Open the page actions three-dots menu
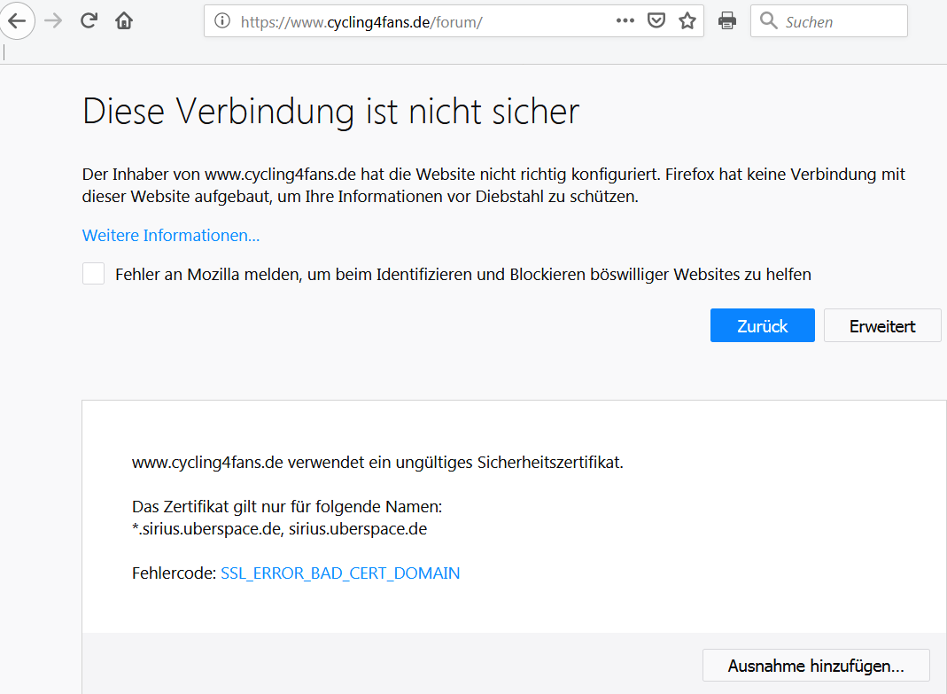 625,21
